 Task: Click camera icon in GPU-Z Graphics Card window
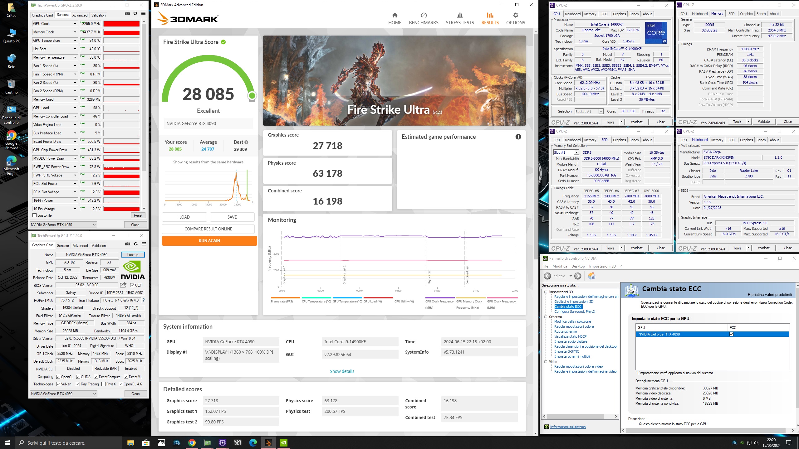(x=128, y=244)
